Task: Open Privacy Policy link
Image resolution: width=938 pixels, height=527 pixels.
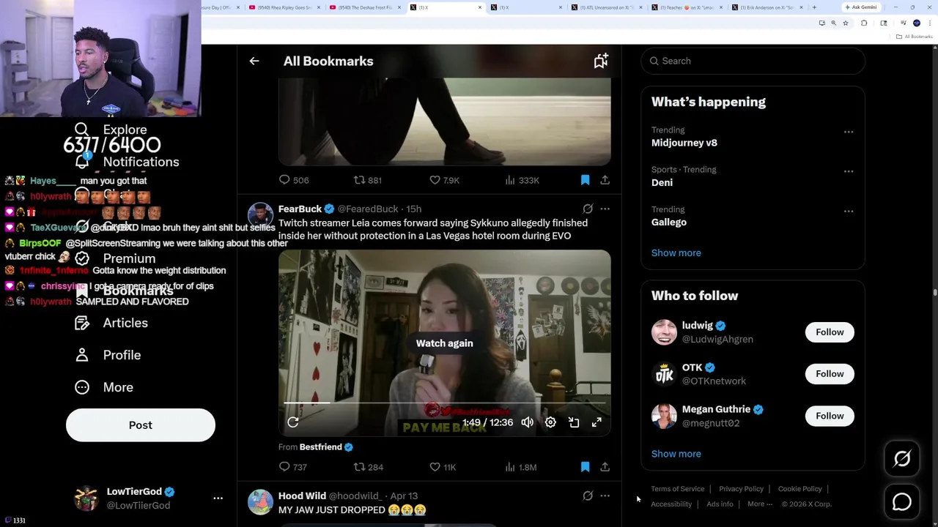Action: [x=741, y=489]
